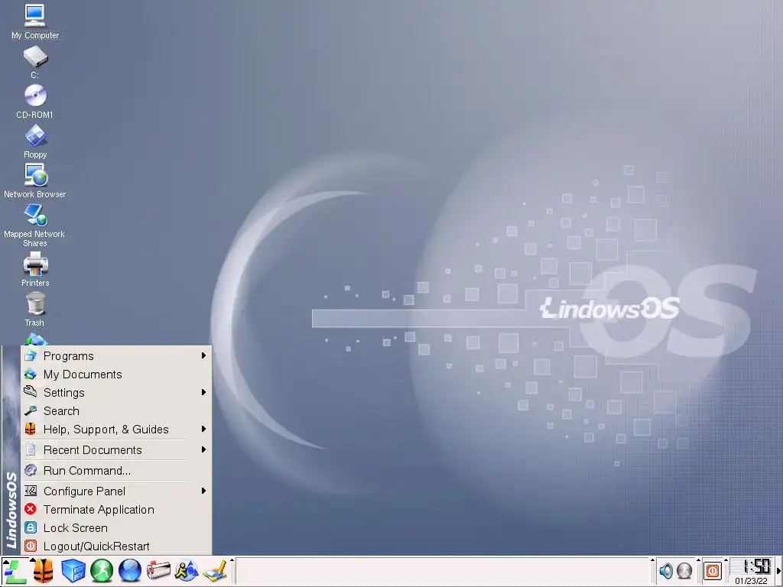Click the speaker volume tray icon

click(666, 570)
